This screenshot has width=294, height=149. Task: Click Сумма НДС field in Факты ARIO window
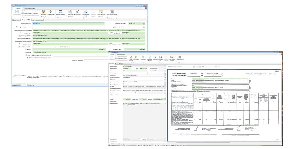134,49
